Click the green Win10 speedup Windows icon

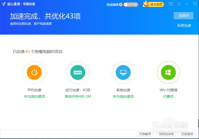[x=168, y=73]
